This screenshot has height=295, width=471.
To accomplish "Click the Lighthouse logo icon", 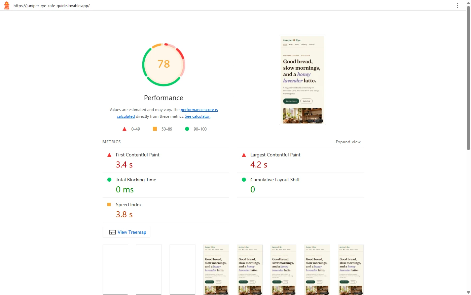I will pos(6,5).
